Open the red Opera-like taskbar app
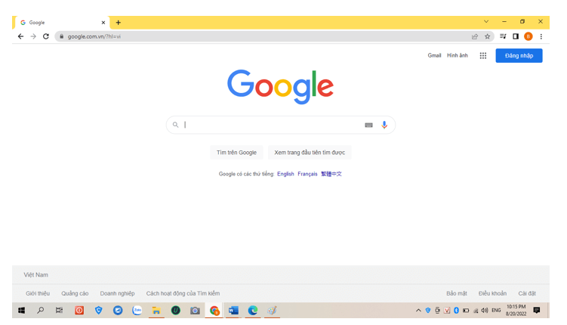Viewport: 567px width, 325px height. coord(79,311)
